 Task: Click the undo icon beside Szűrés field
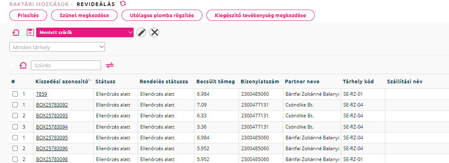pyautogui.click(x=23, y=66)
